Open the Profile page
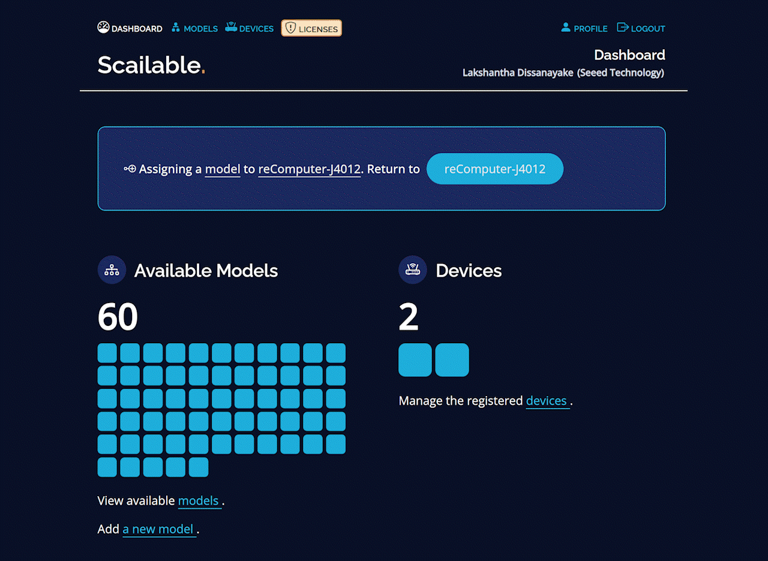The width and height of the screenshot is (768, 561). [584, 28]
